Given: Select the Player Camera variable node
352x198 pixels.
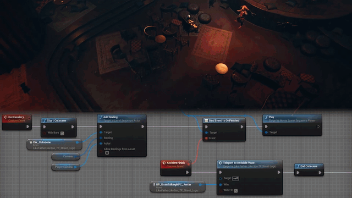Looking at the screenshot, I should (65, 167).
